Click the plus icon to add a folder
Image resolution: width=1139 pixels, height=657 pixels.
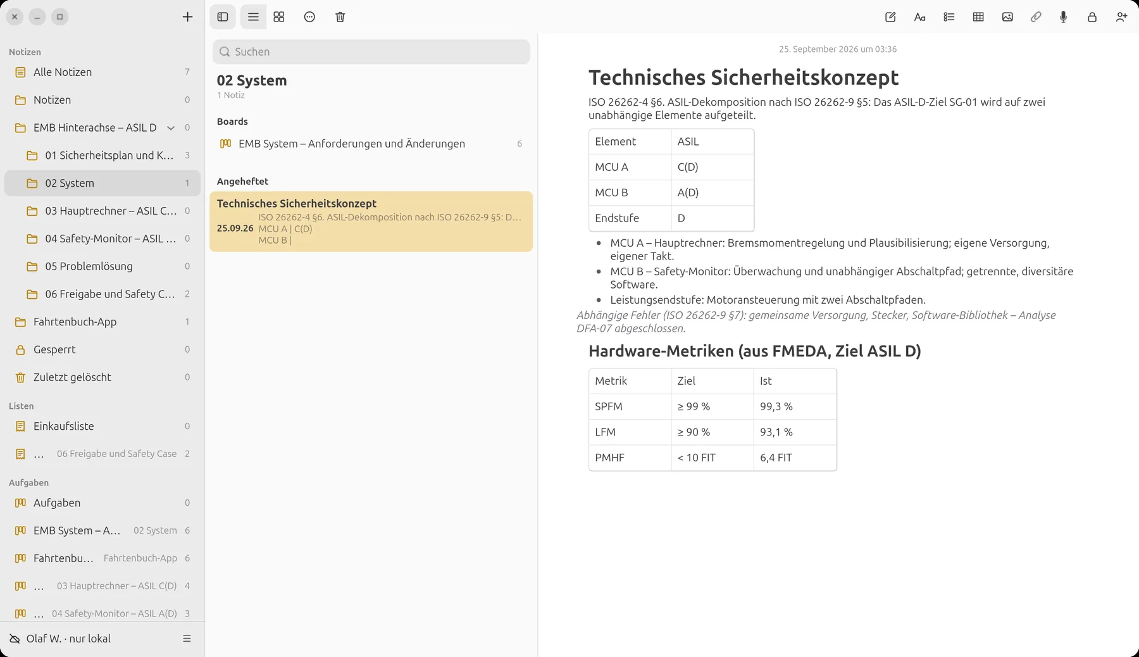click(187, 17)
